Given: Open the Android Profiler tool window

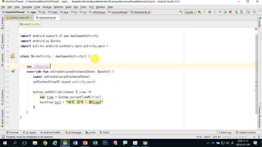Looking at the screenshot, I should pyautogui.click(x=50, y=132).
